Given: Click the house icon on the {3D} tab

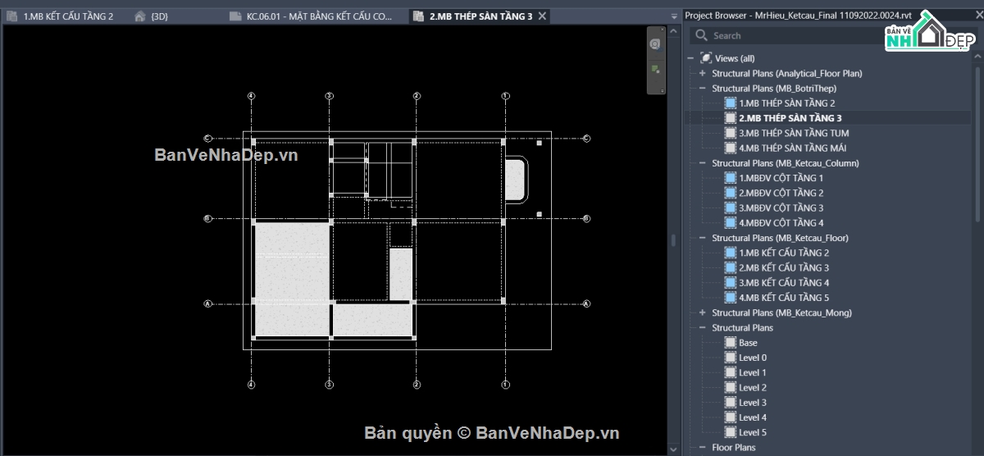Looking at the screenshot, I should click(x=139, y=16).
